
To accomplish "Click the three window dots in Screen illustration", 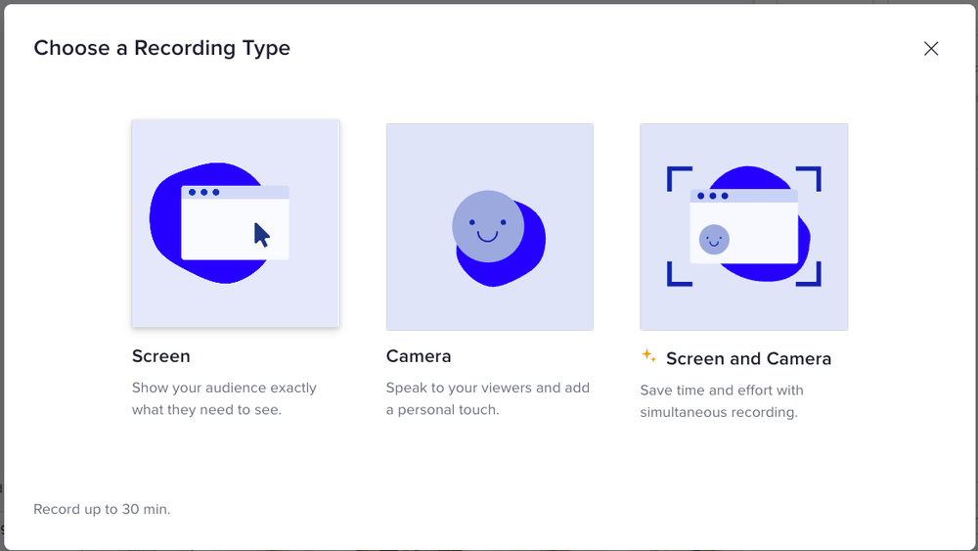I will (204, 192).
